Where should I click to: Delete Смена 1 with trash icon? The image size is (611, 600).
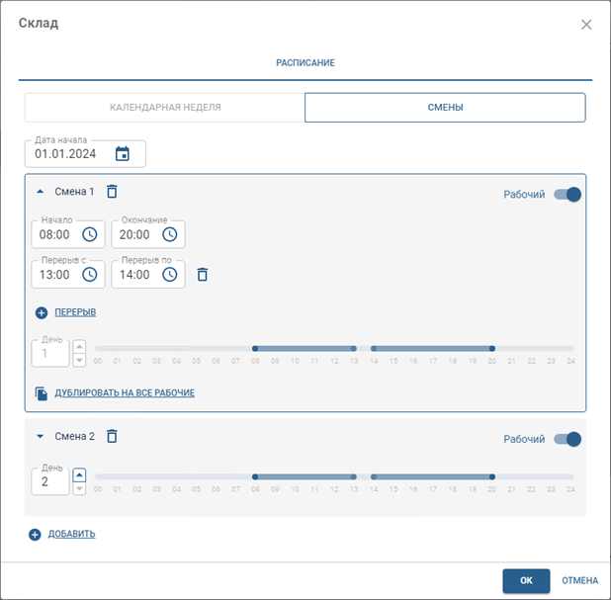tap(112, 192)
